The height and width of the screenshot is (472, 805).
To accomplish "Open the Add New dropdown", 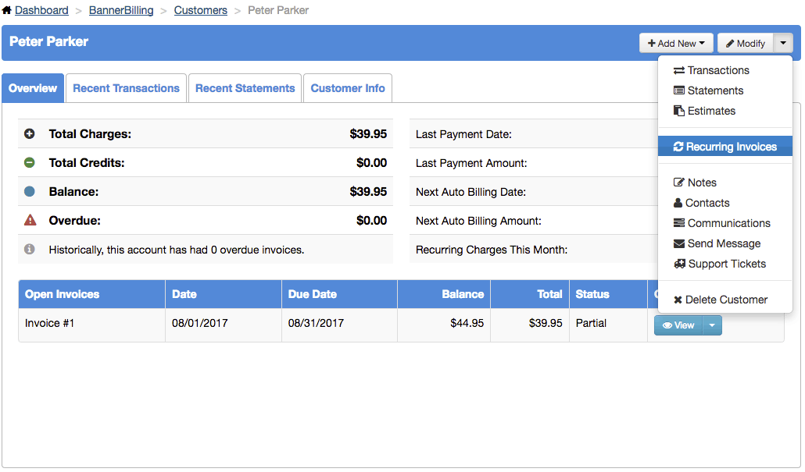I will [x=676, y=43].
